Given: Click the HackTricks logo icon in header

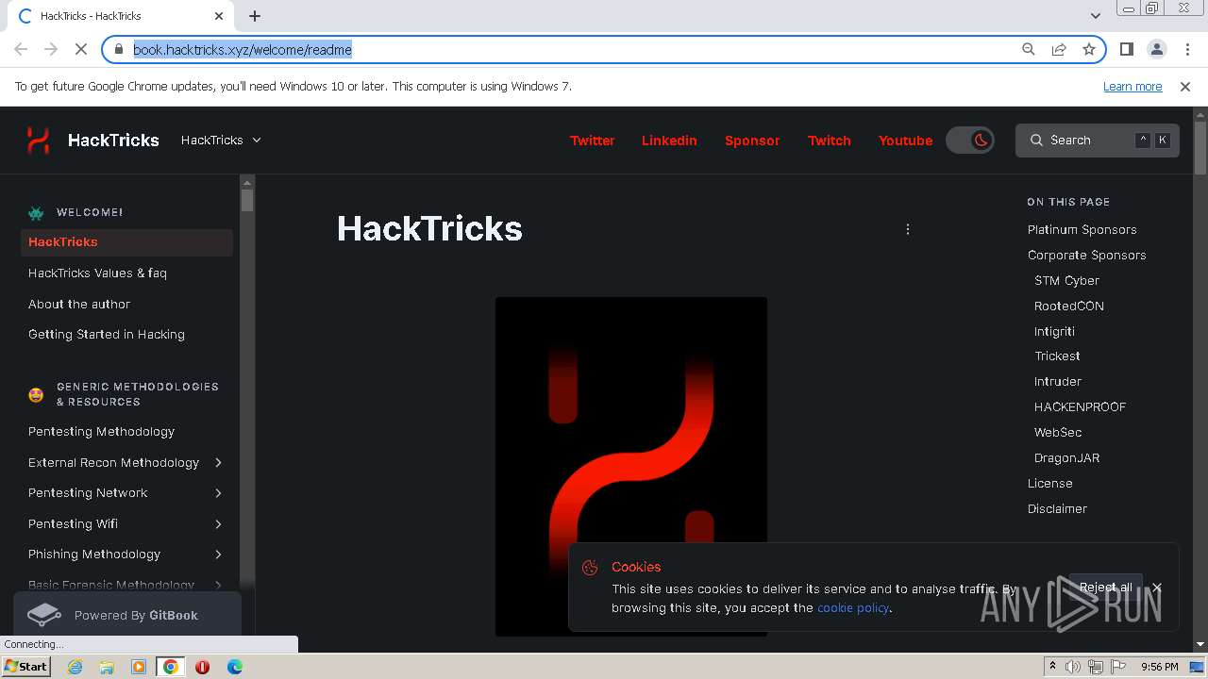Looking at the screenshot, I should point(38,141).
